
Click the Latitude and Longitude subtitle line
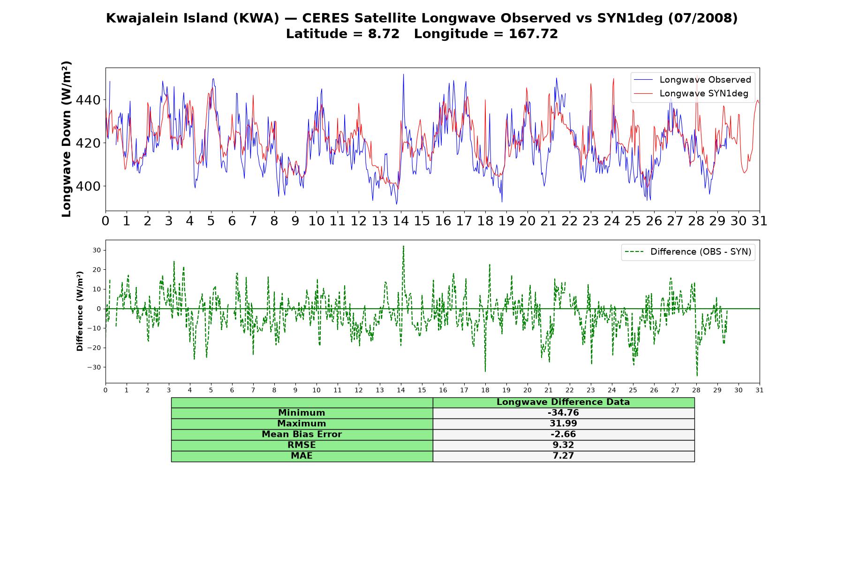(x=422, y=34)
